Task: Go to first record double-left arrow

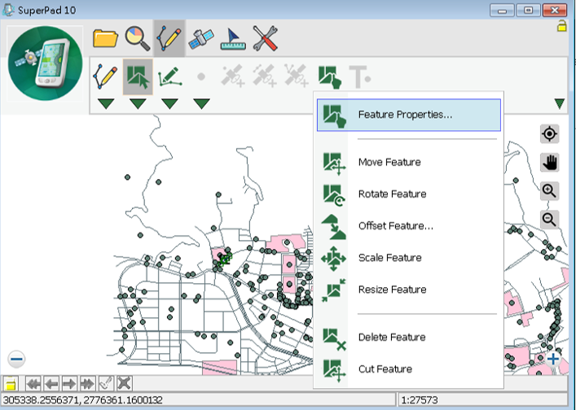Action: [33, 384]
